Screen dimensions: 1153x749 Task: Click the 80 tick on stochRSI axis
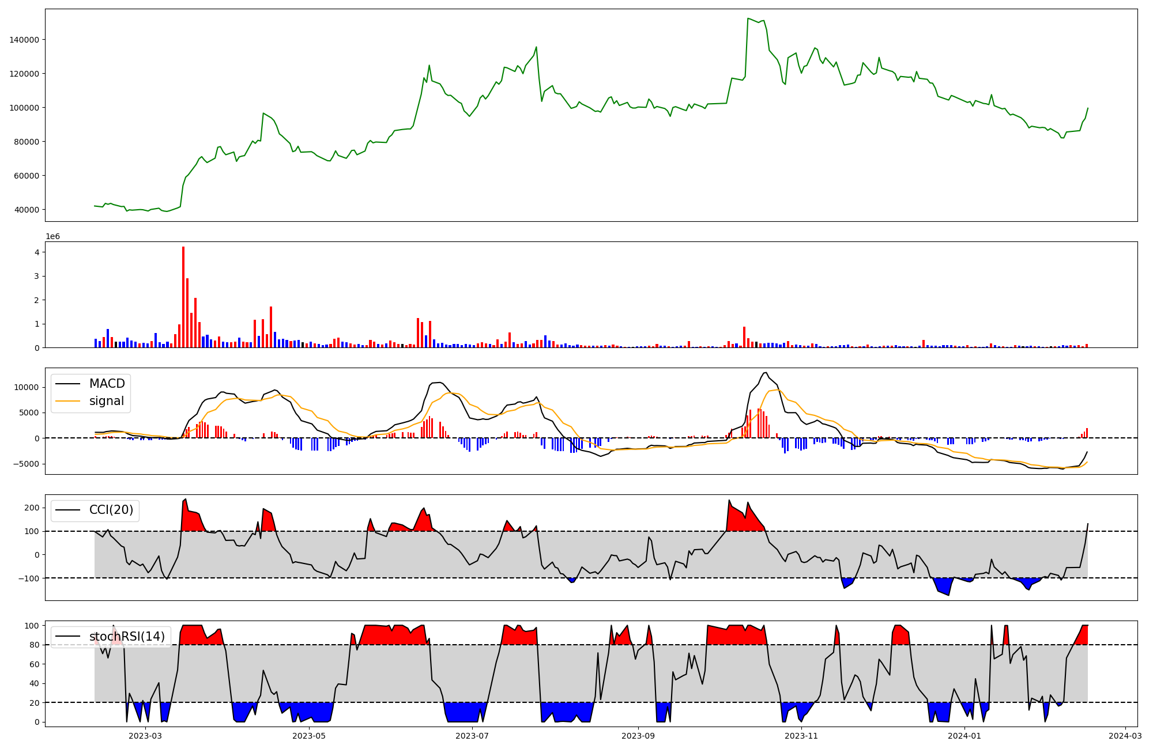[x=35, y=645]
